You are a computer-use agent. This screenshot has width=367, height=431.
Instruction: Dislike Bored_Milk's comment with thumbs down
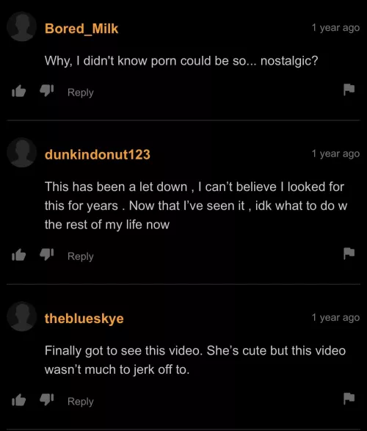pos(47,90)
